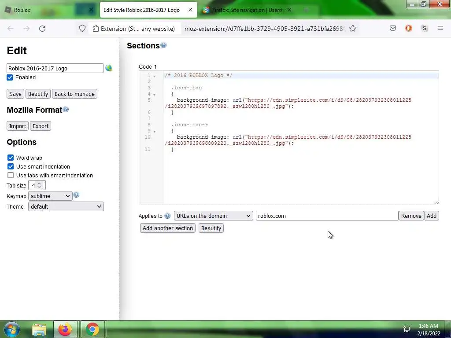
Task: Open the Sections help icon
Action: pos(163,45)
